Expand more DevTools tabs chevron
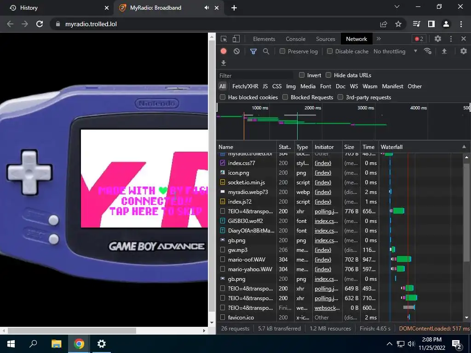 [379, 39]
